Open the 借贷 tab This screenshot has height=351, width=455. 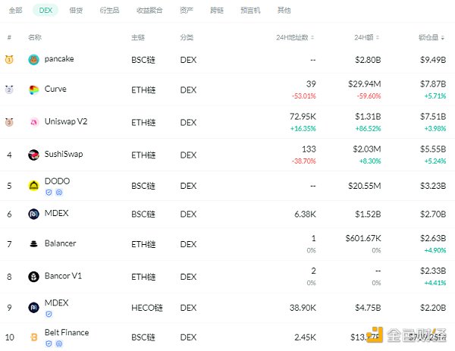click(76, 11)
